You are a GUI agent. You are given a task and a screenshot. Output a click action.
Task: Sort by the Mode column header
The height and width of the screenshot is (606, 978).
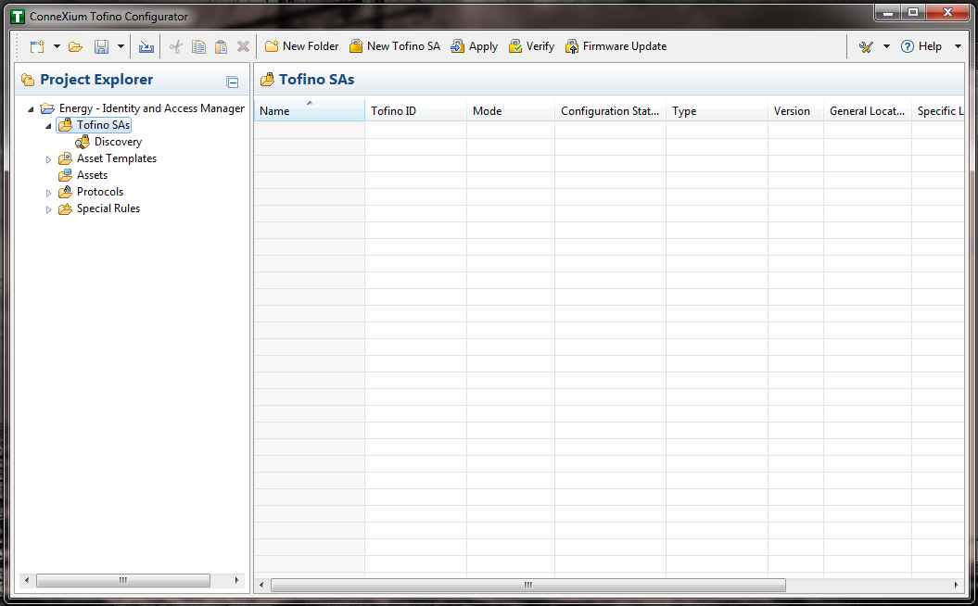coord(511,111)
